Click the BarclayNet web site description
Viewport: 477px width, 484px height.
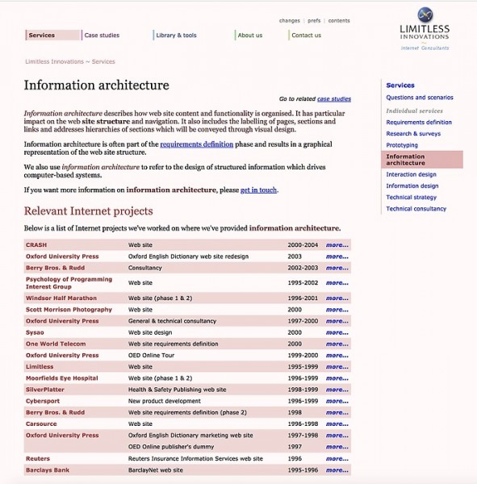pos(156,470)
